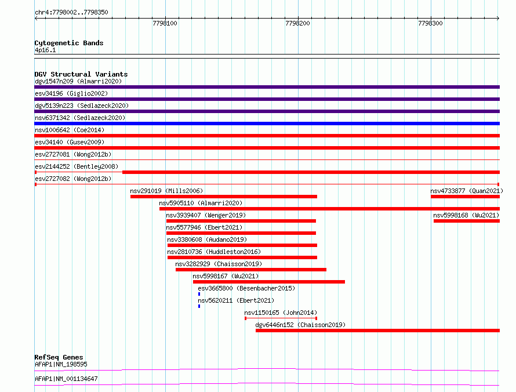Click the thin nsv1150165 variant bar
The image size is (516, 392).
coord(281,318)
